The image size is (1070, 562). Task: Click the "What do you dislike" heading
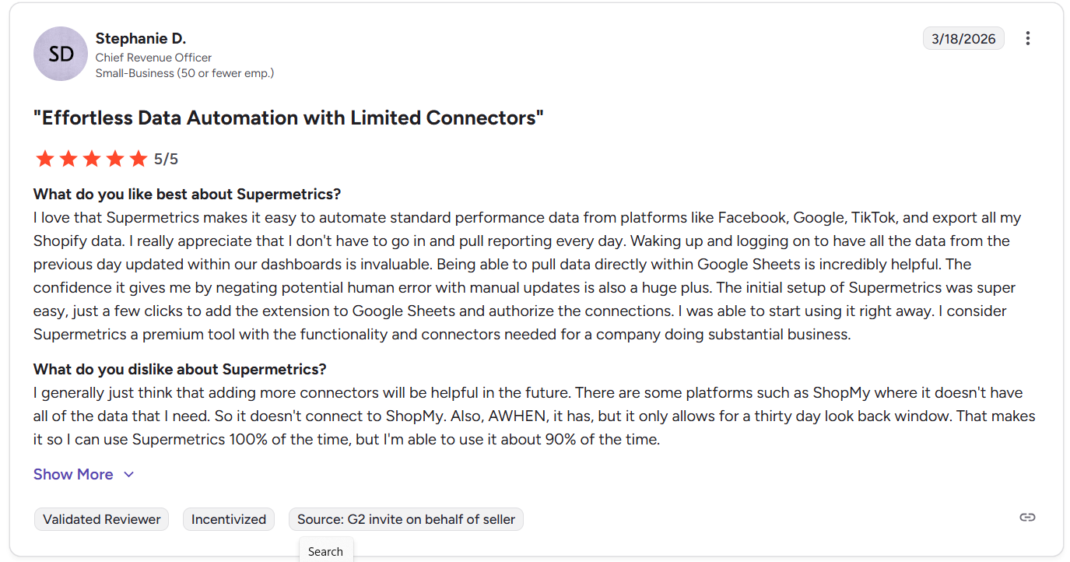click(180, 369)
